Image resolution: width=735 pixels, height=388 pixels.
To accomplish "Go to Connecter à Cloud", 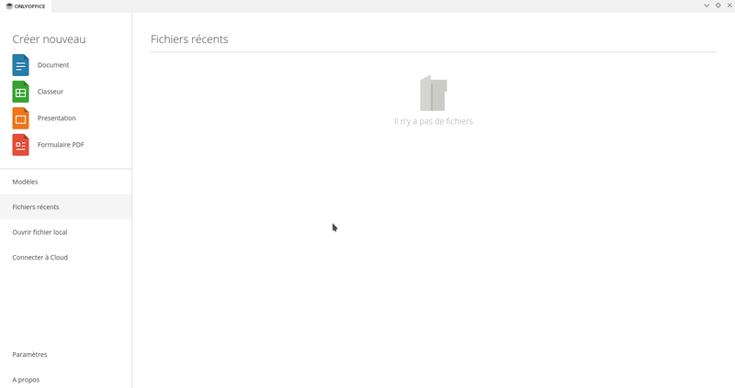I will tap(40, 258).
